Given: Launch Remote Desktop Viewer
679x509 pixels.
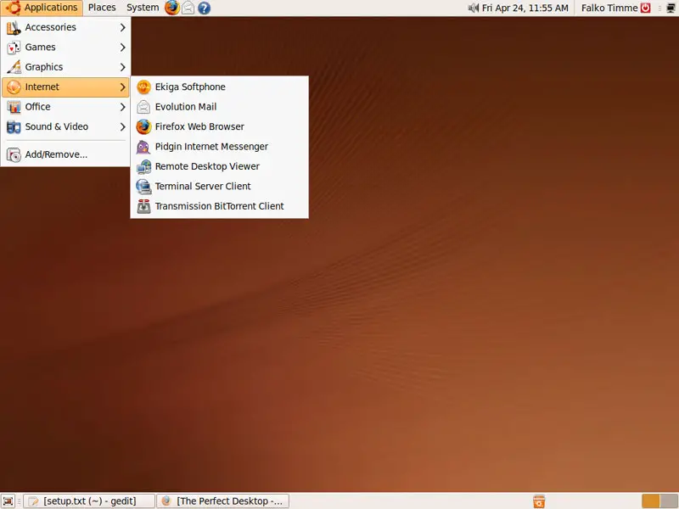Looking at the screenshot, I should coord(220,166).
